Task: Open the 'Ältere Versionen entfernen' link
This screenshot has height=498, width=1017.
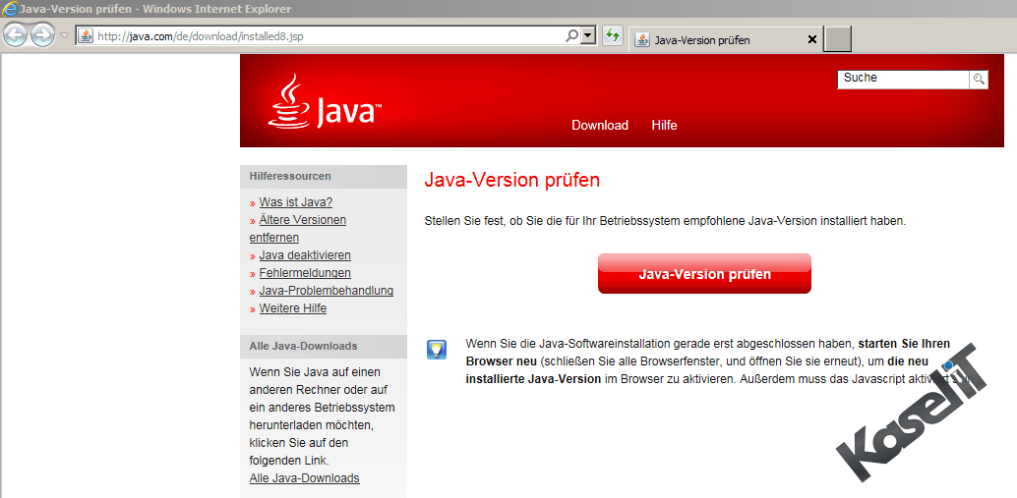Action: point(298,229)
